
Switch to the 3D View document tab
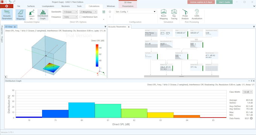pos(9,27)
